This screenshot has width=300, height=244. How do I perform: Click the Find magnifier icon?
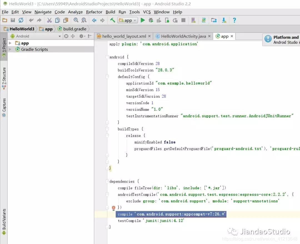click(x=76, y=20)
